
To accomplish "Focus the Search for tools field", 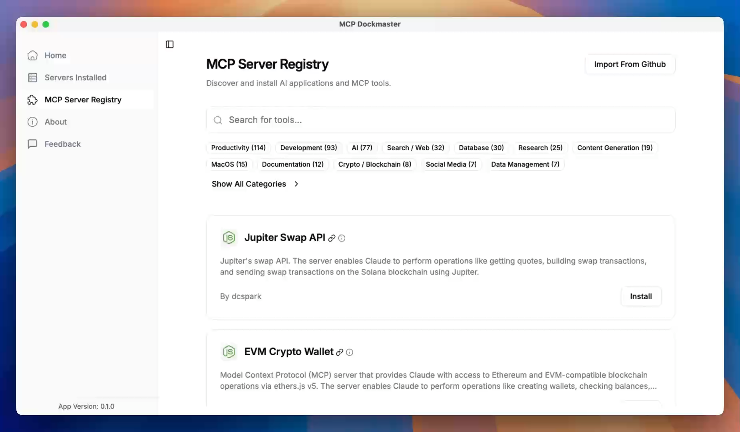I will [441, 120].
